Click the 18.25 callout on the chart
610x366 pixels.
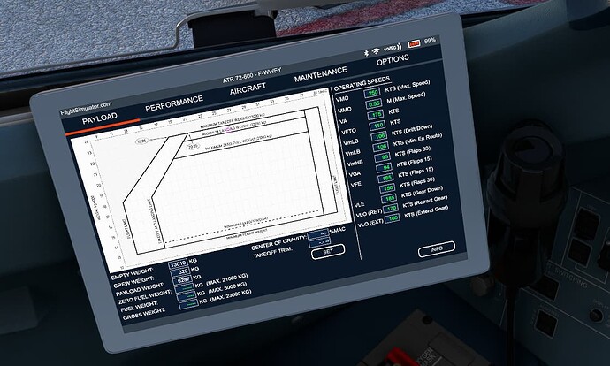click(141, 141)
